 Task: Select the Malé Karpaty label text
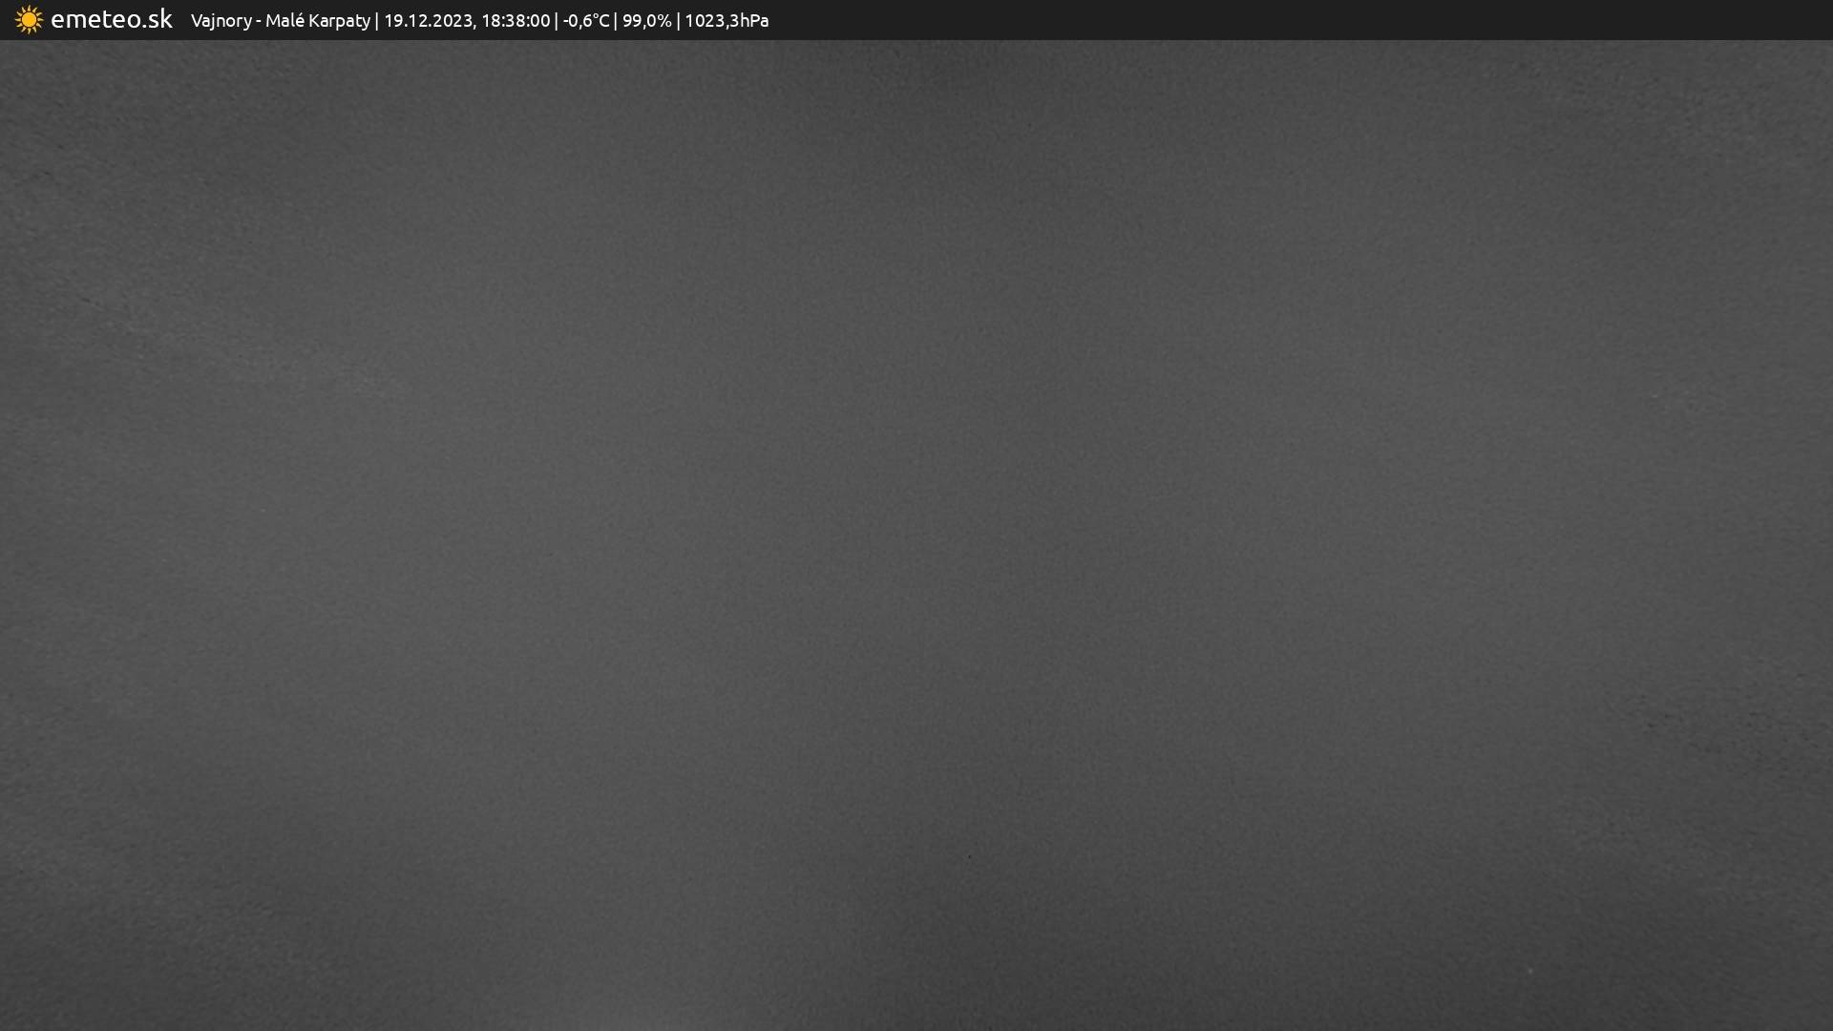tap(317, 21)
